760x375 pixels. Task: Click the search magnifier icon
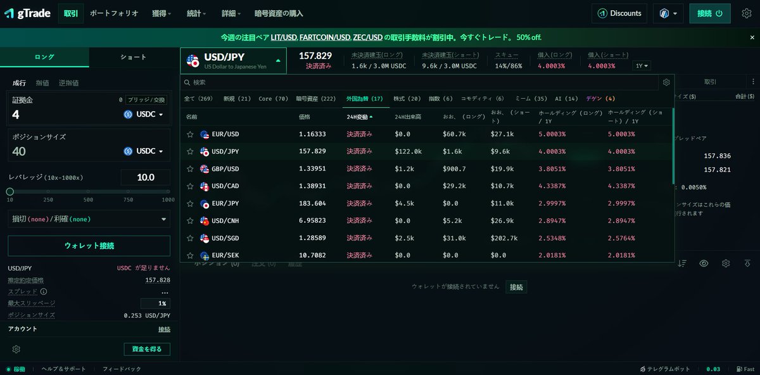point(187,82)
